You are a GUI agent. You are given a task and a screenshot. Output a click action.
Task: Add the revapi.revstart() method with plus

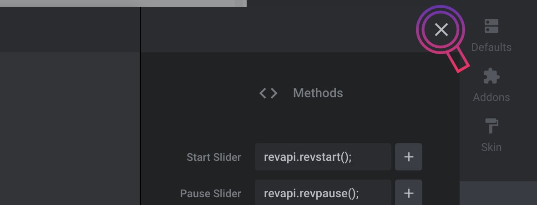pos(409,157)
